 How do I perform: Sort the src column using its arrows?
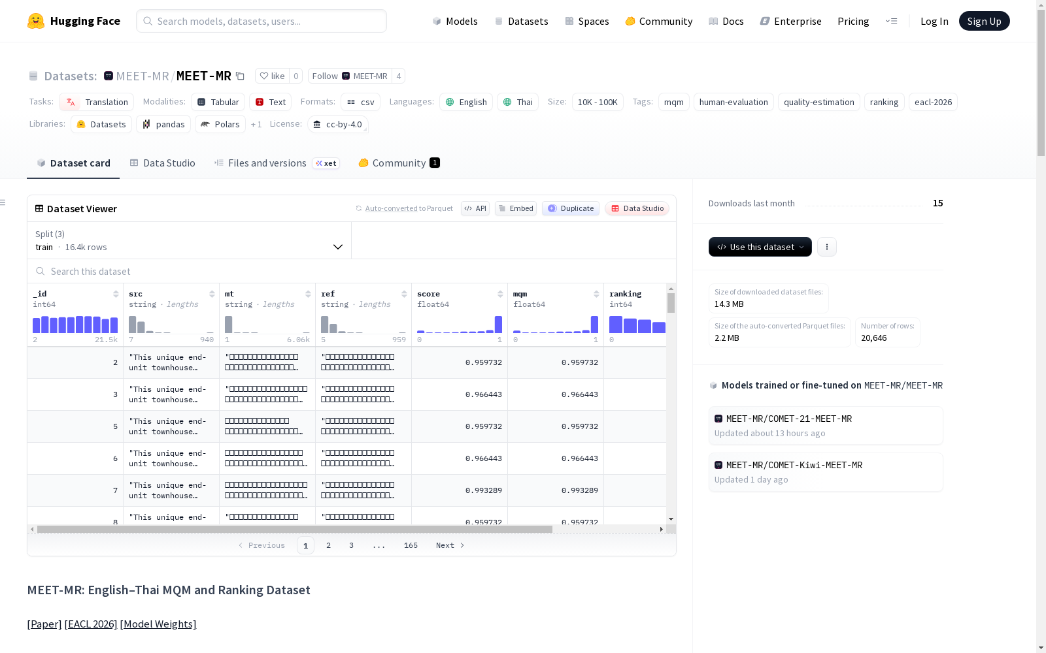point(212,294)
